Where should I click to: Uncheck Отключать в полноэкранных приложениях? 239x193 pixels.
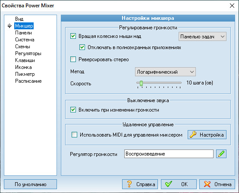(82, 47)
